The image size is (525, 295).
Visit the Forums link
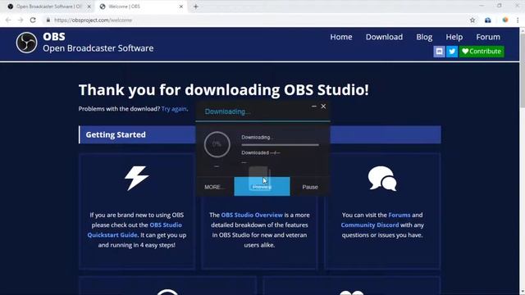click(399, 215)
